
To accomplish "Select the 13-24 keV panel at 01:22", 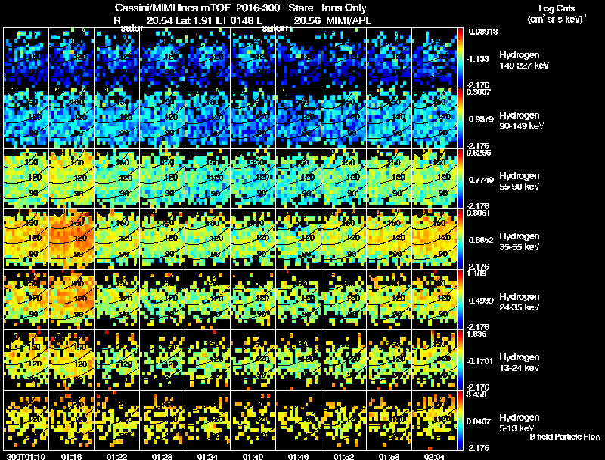I will 117,360.
